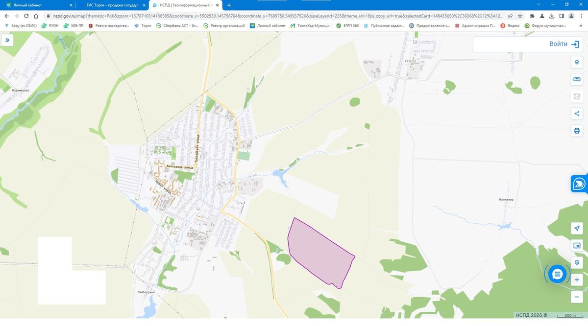Reload the page
588x326 pixels.
click(25, 16)
